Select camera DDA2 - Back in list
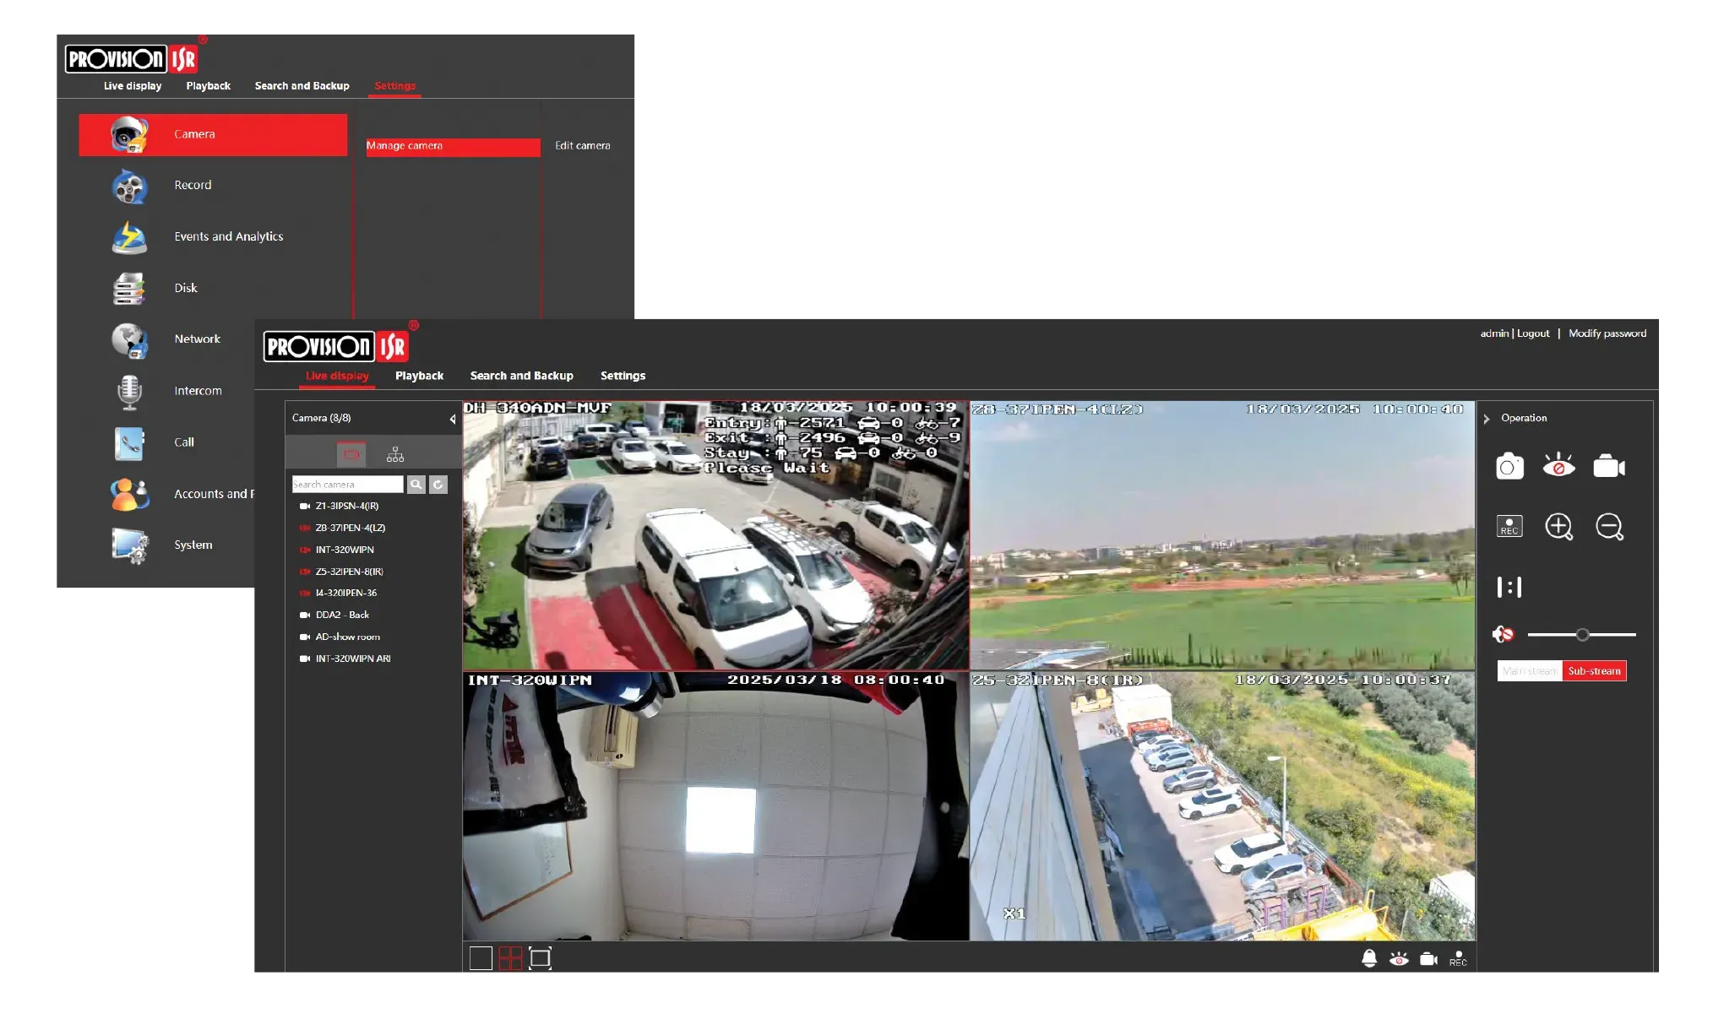Screen dimensions: 1713x1014 click(x=341, y=615)
